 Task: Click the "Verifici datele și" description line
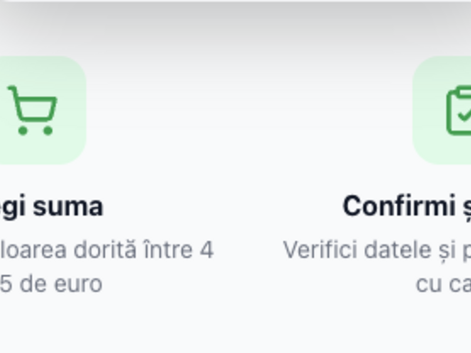[376, 250]
